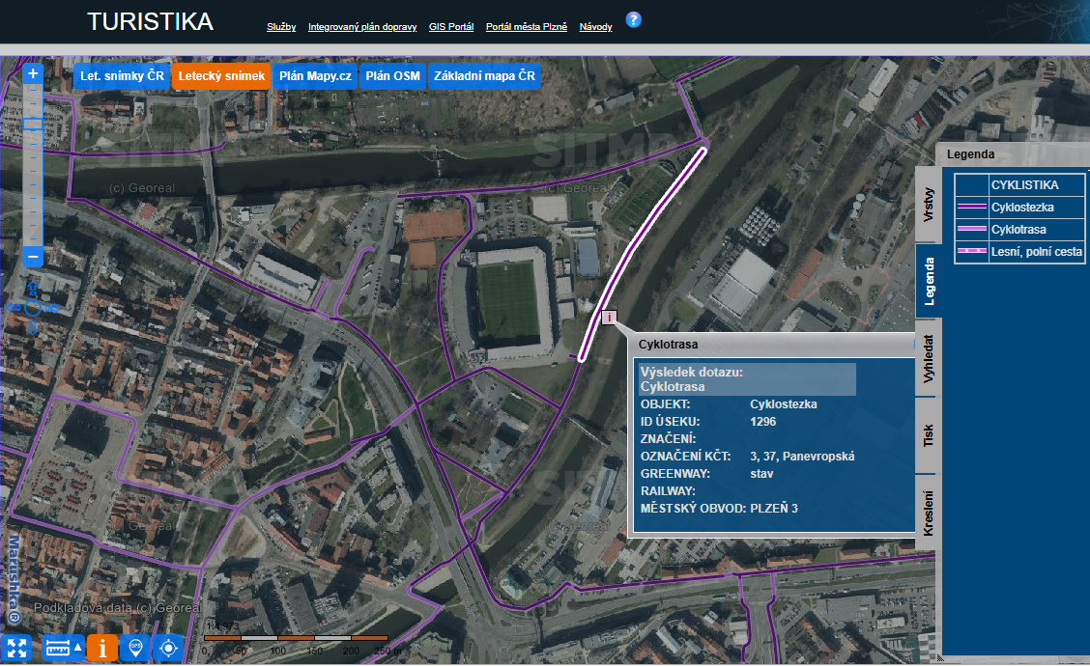Viewport: 1090px width, 667px height.
Task: Click the Cyklotrasa popup title
Action: click(668, 345)
